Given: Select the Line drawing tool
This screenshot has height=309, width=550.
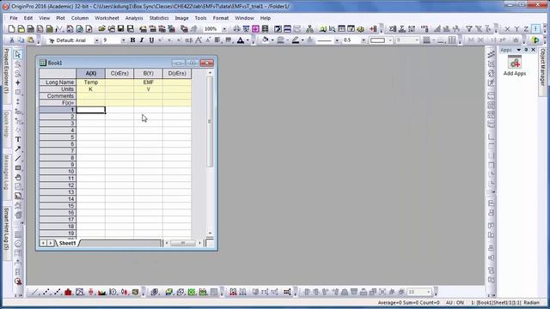Looking at the screenshot, I should click(18, 158).
